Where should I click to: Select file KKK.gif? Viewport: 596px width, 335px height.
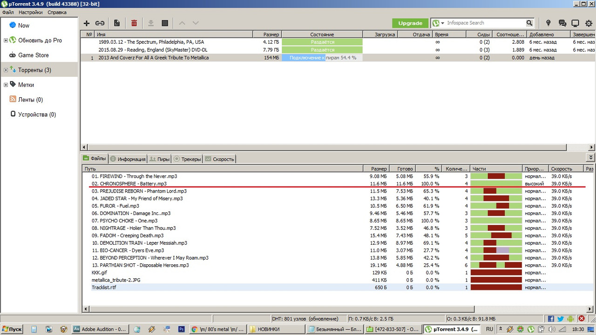click(x=99, y=273)
